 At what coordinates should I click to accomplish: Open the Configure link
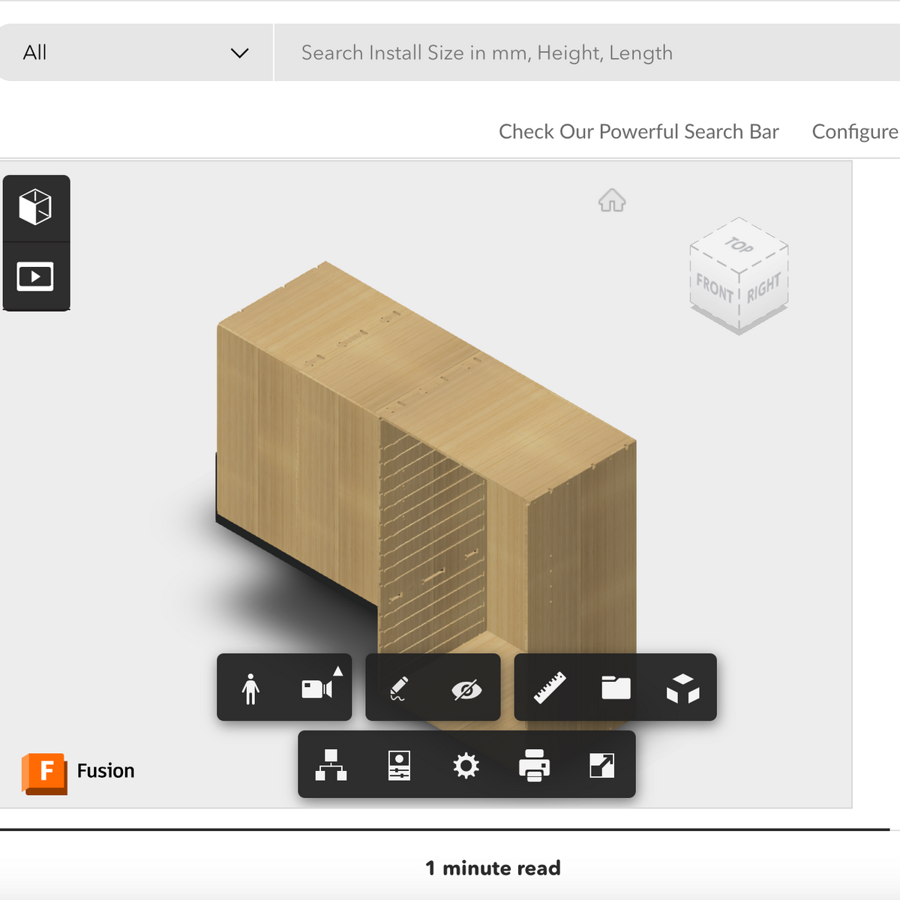[x=855, y=131]
